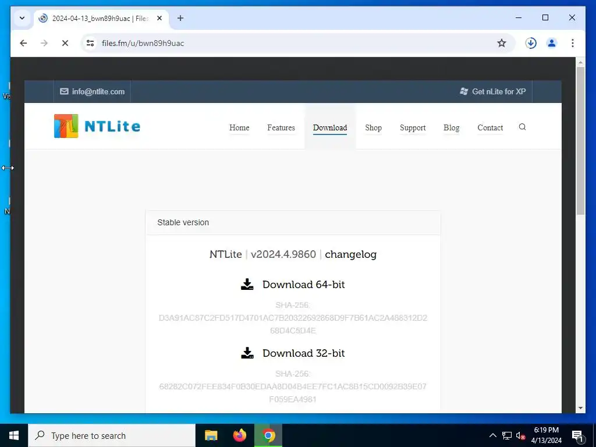Click the envelope icon next to info@ntlite.com
Image resolution: width=596 pixels, height=447 pixels.
click(64, 91)
